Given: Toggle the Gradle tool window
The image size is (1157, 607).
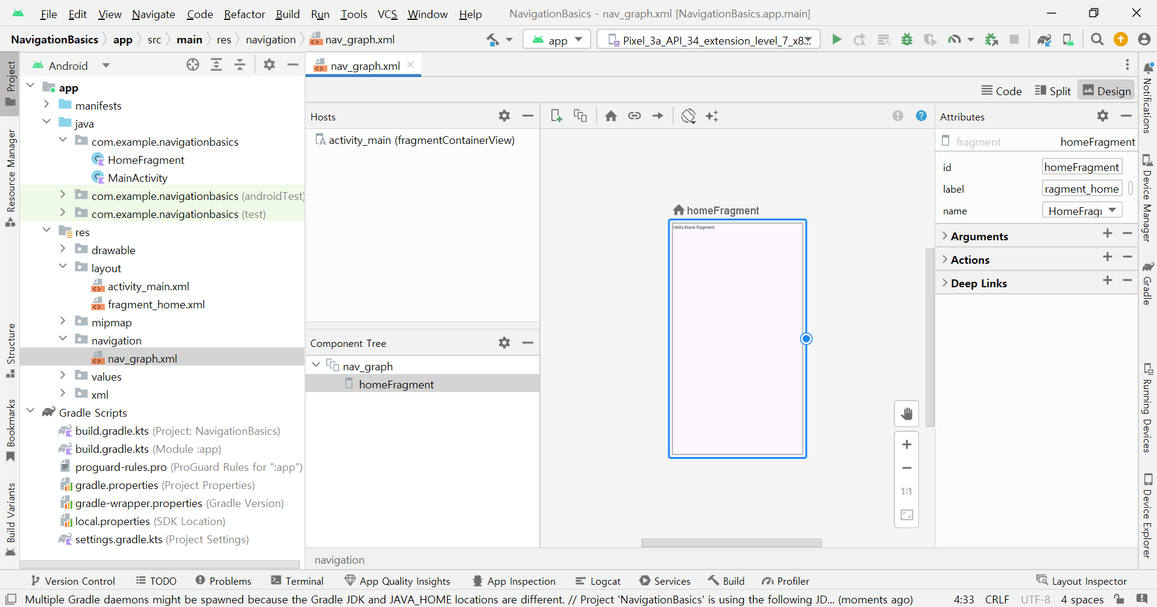Looking at the screenshot, I should (x=1147, y=283).
